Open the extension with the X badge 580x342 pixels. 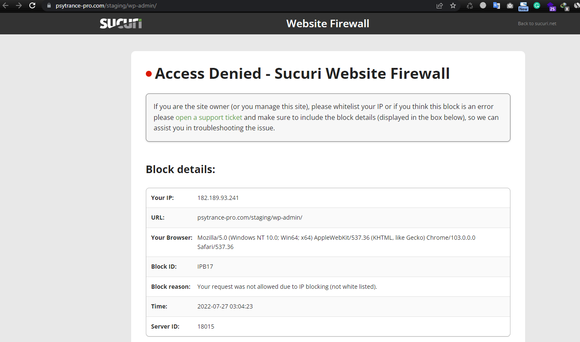pyautogui.click(x=565, y=6)
